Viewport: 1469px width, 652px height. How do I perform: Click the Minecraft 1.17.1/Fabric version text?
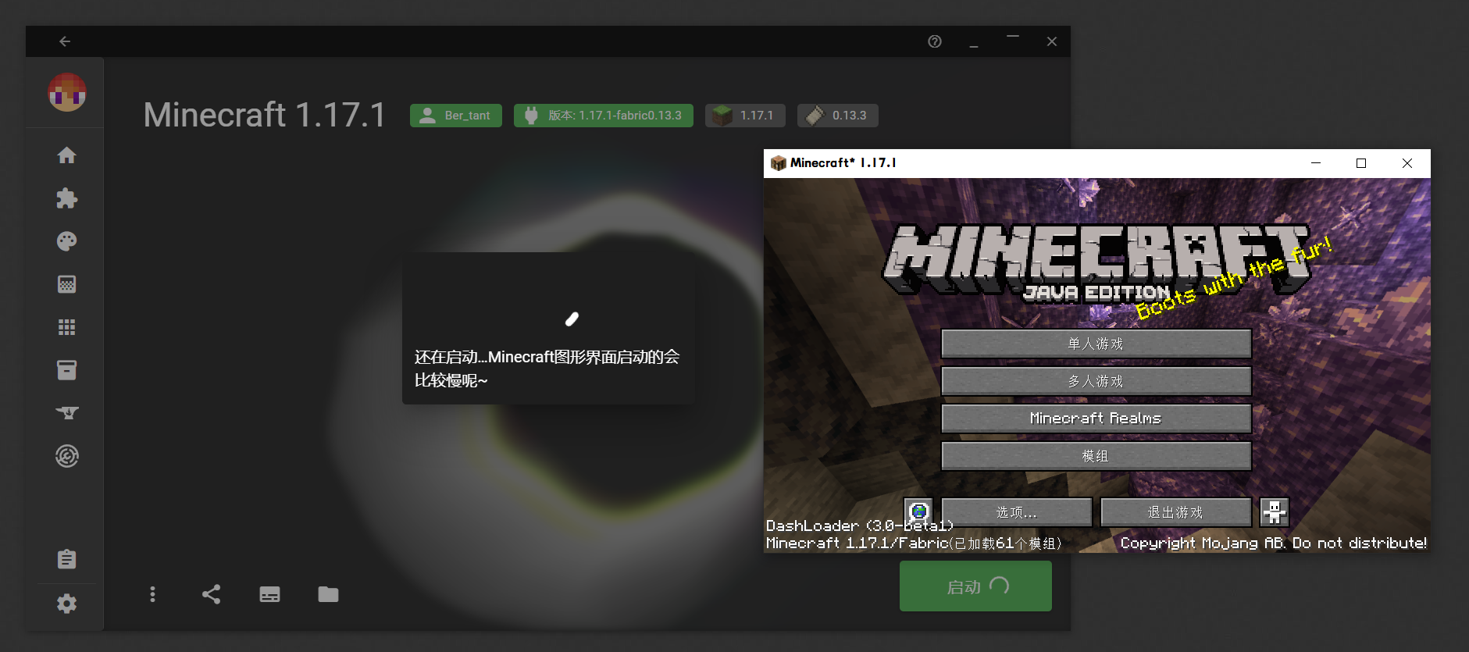[914, 543]
